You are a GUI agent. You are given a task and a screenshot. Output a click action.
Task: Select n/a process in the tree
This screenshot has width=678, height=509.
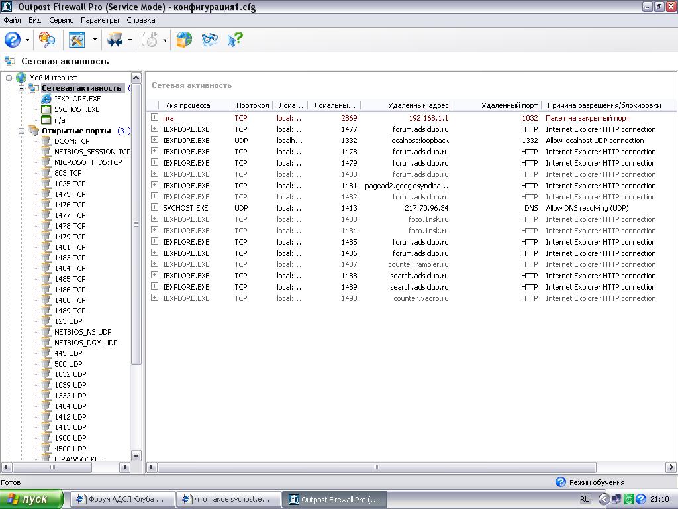(60, 120)
